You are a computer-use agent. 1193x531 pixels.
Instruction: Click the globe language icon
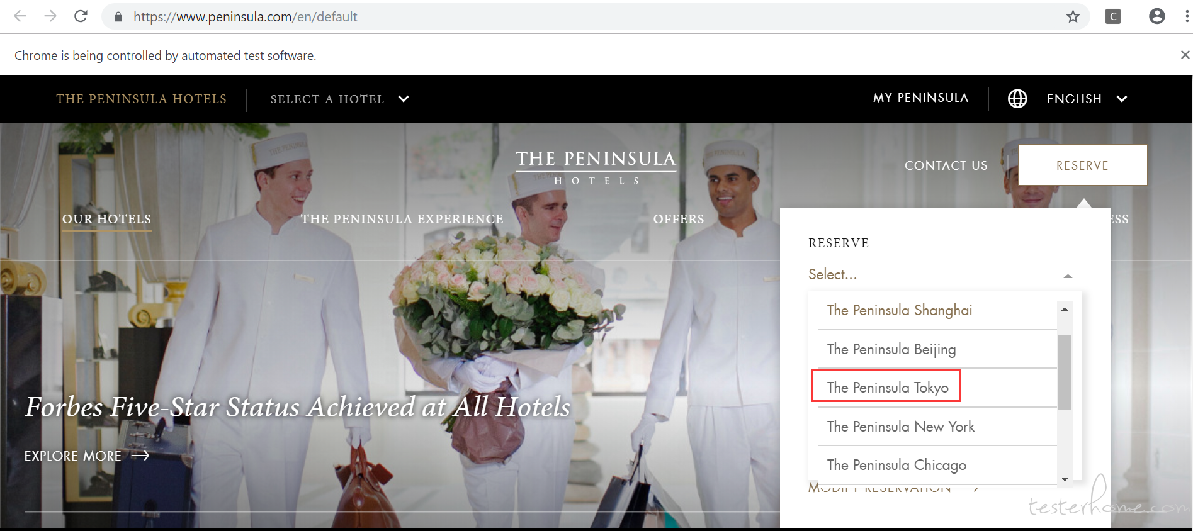[1017, 98]
